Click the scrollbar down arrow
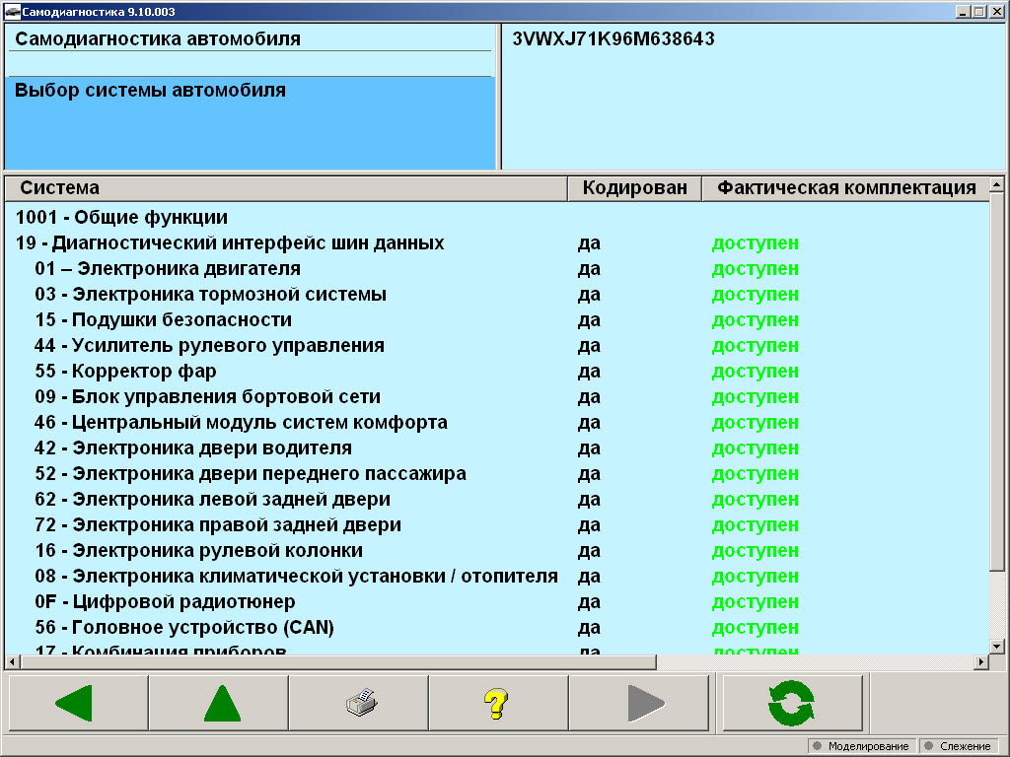The image size is (1010, 757). coord(998,646)
